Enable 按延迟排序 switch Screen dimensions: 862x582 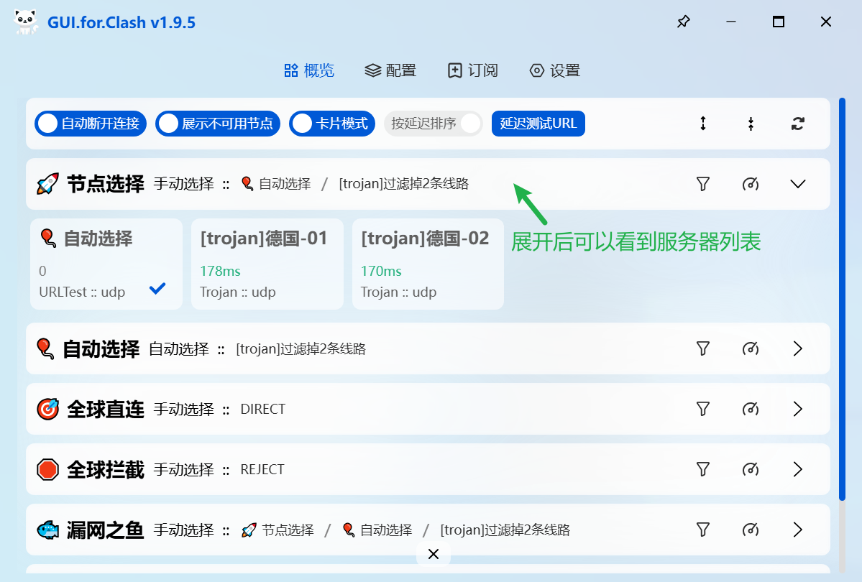point(434,124)
